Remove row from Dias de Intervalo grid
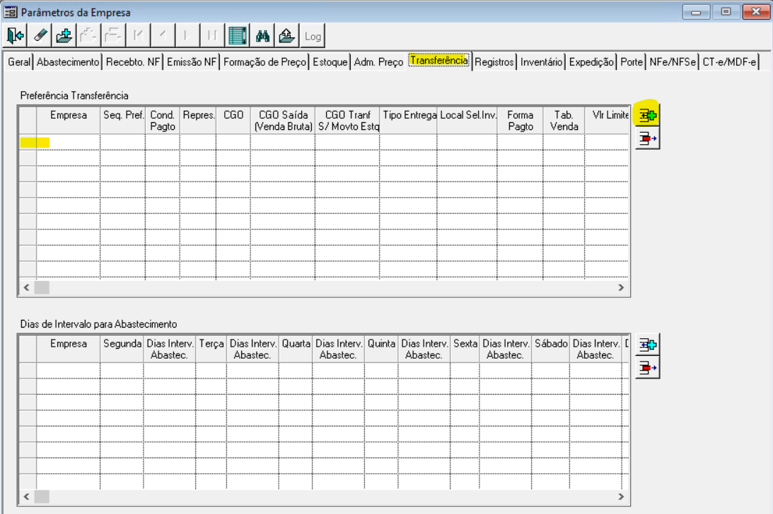 [647, 368]
